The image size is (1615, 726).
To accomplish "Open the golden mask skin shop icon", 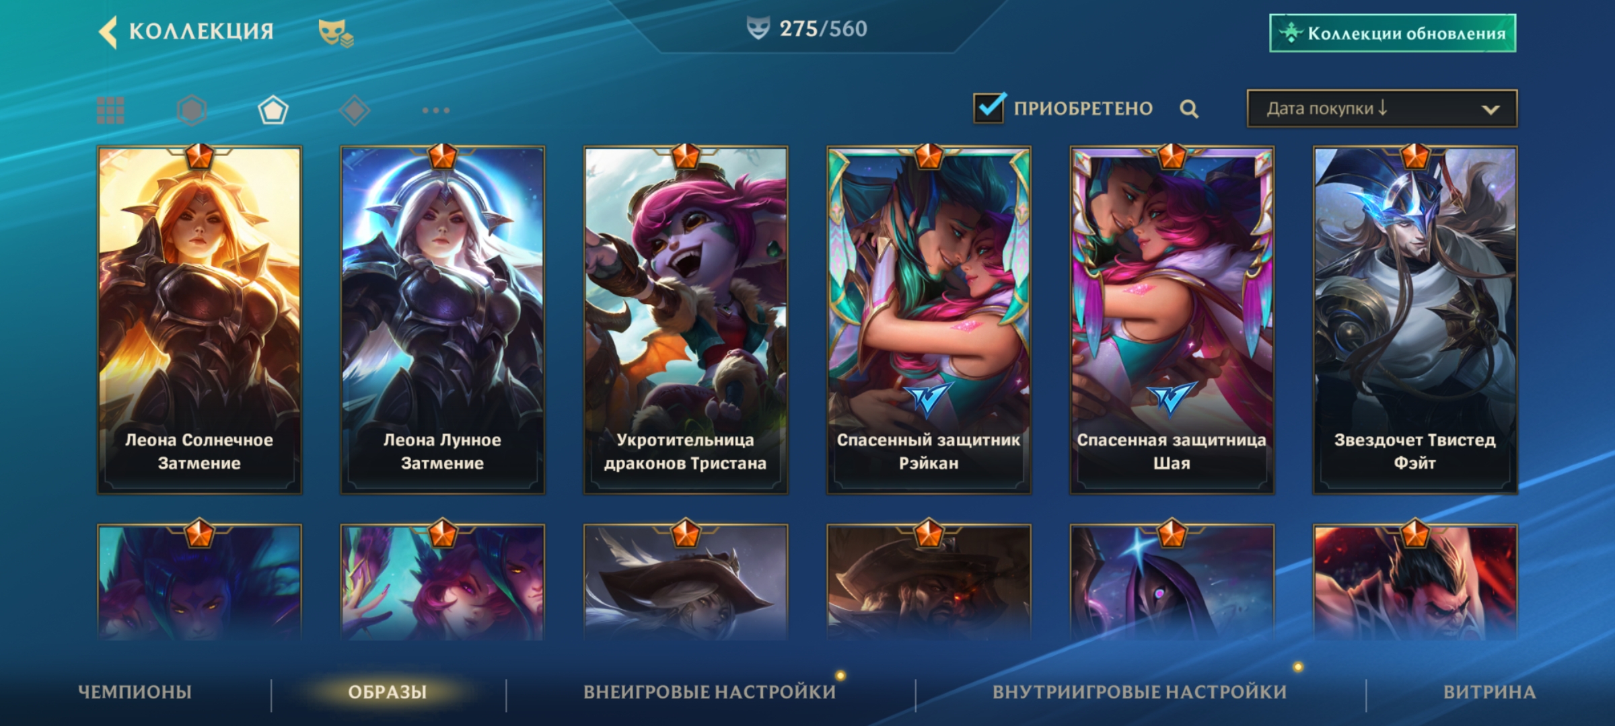I will 335,32.
